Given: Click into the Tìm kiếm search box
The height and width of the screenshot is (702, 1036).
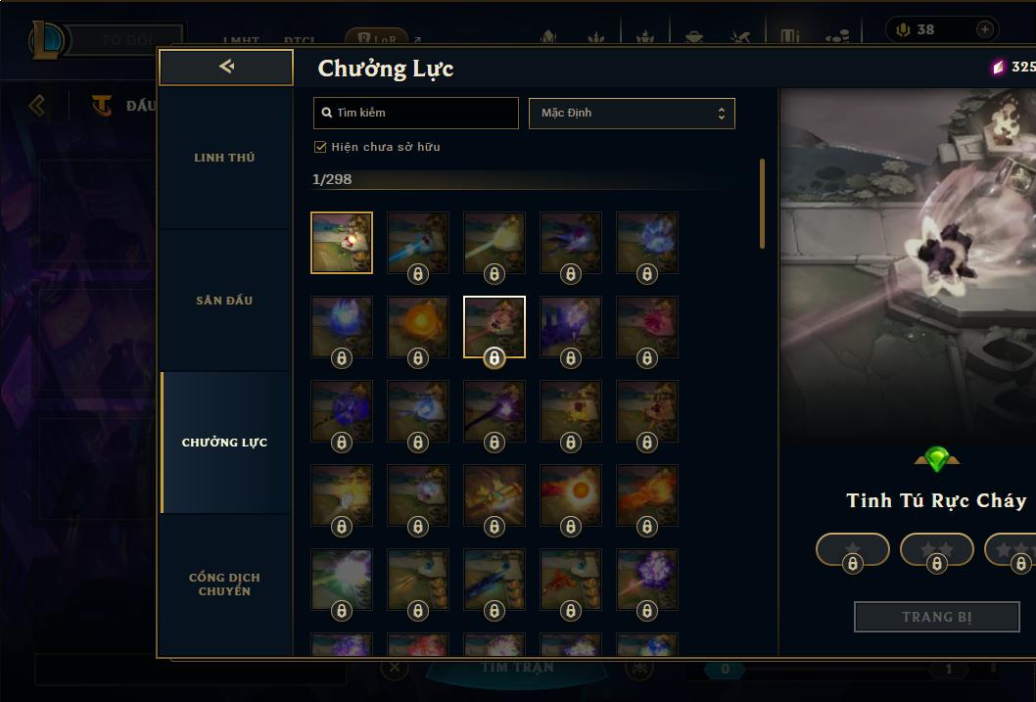Looking at the screenshot, I should 415,113.
